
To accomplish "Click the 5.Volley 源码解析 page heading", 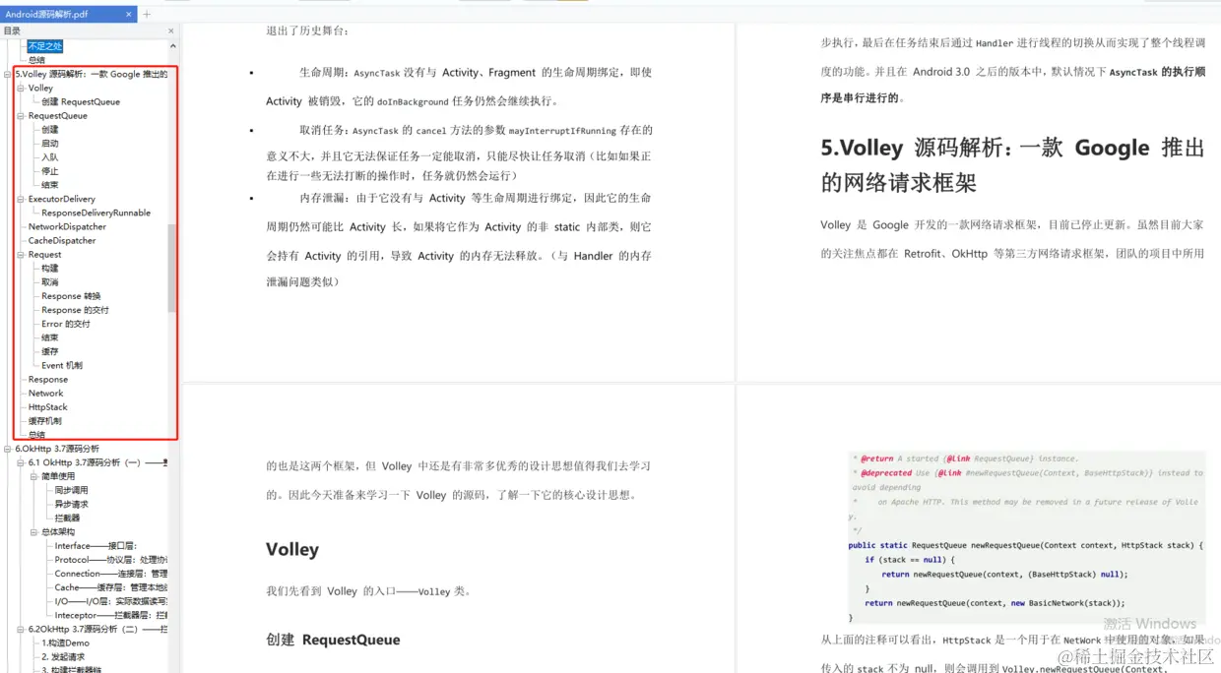I will (1012, 164).
